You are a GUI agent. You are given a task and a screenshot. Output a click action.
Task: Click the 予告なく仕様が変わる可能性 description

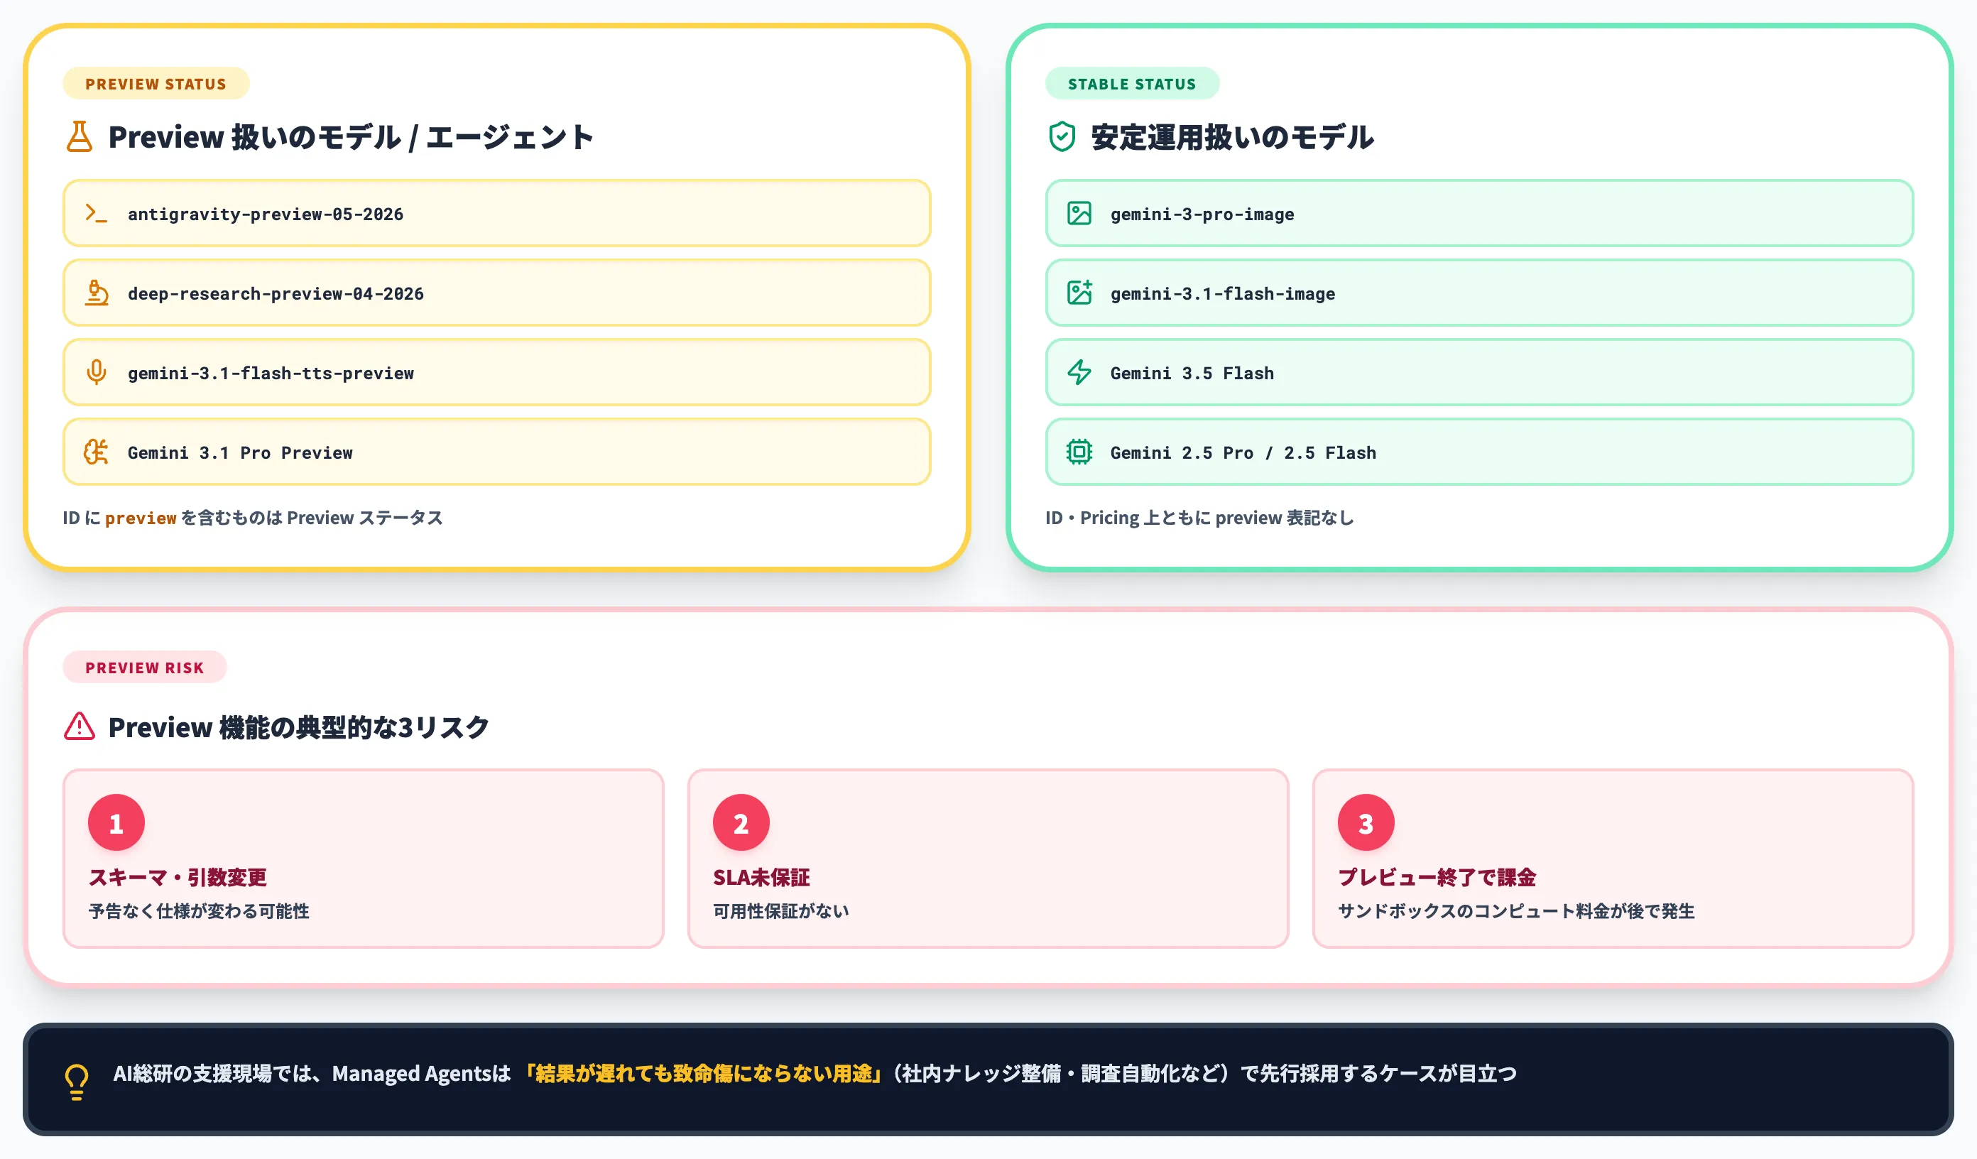pyautogui.click(x=199, y=911)
